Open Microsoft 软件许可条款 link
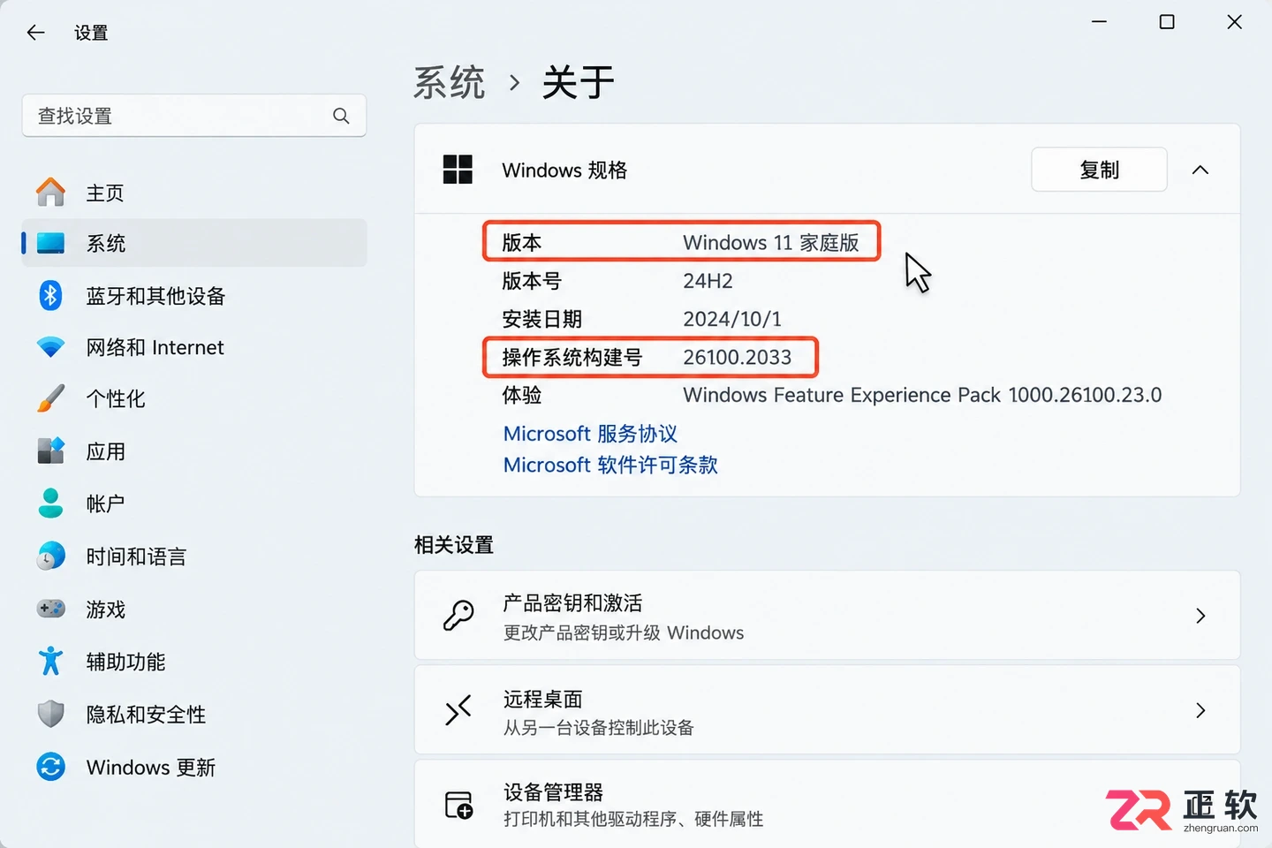This screenshot has height=848, width=1272. tap(610, 465)
